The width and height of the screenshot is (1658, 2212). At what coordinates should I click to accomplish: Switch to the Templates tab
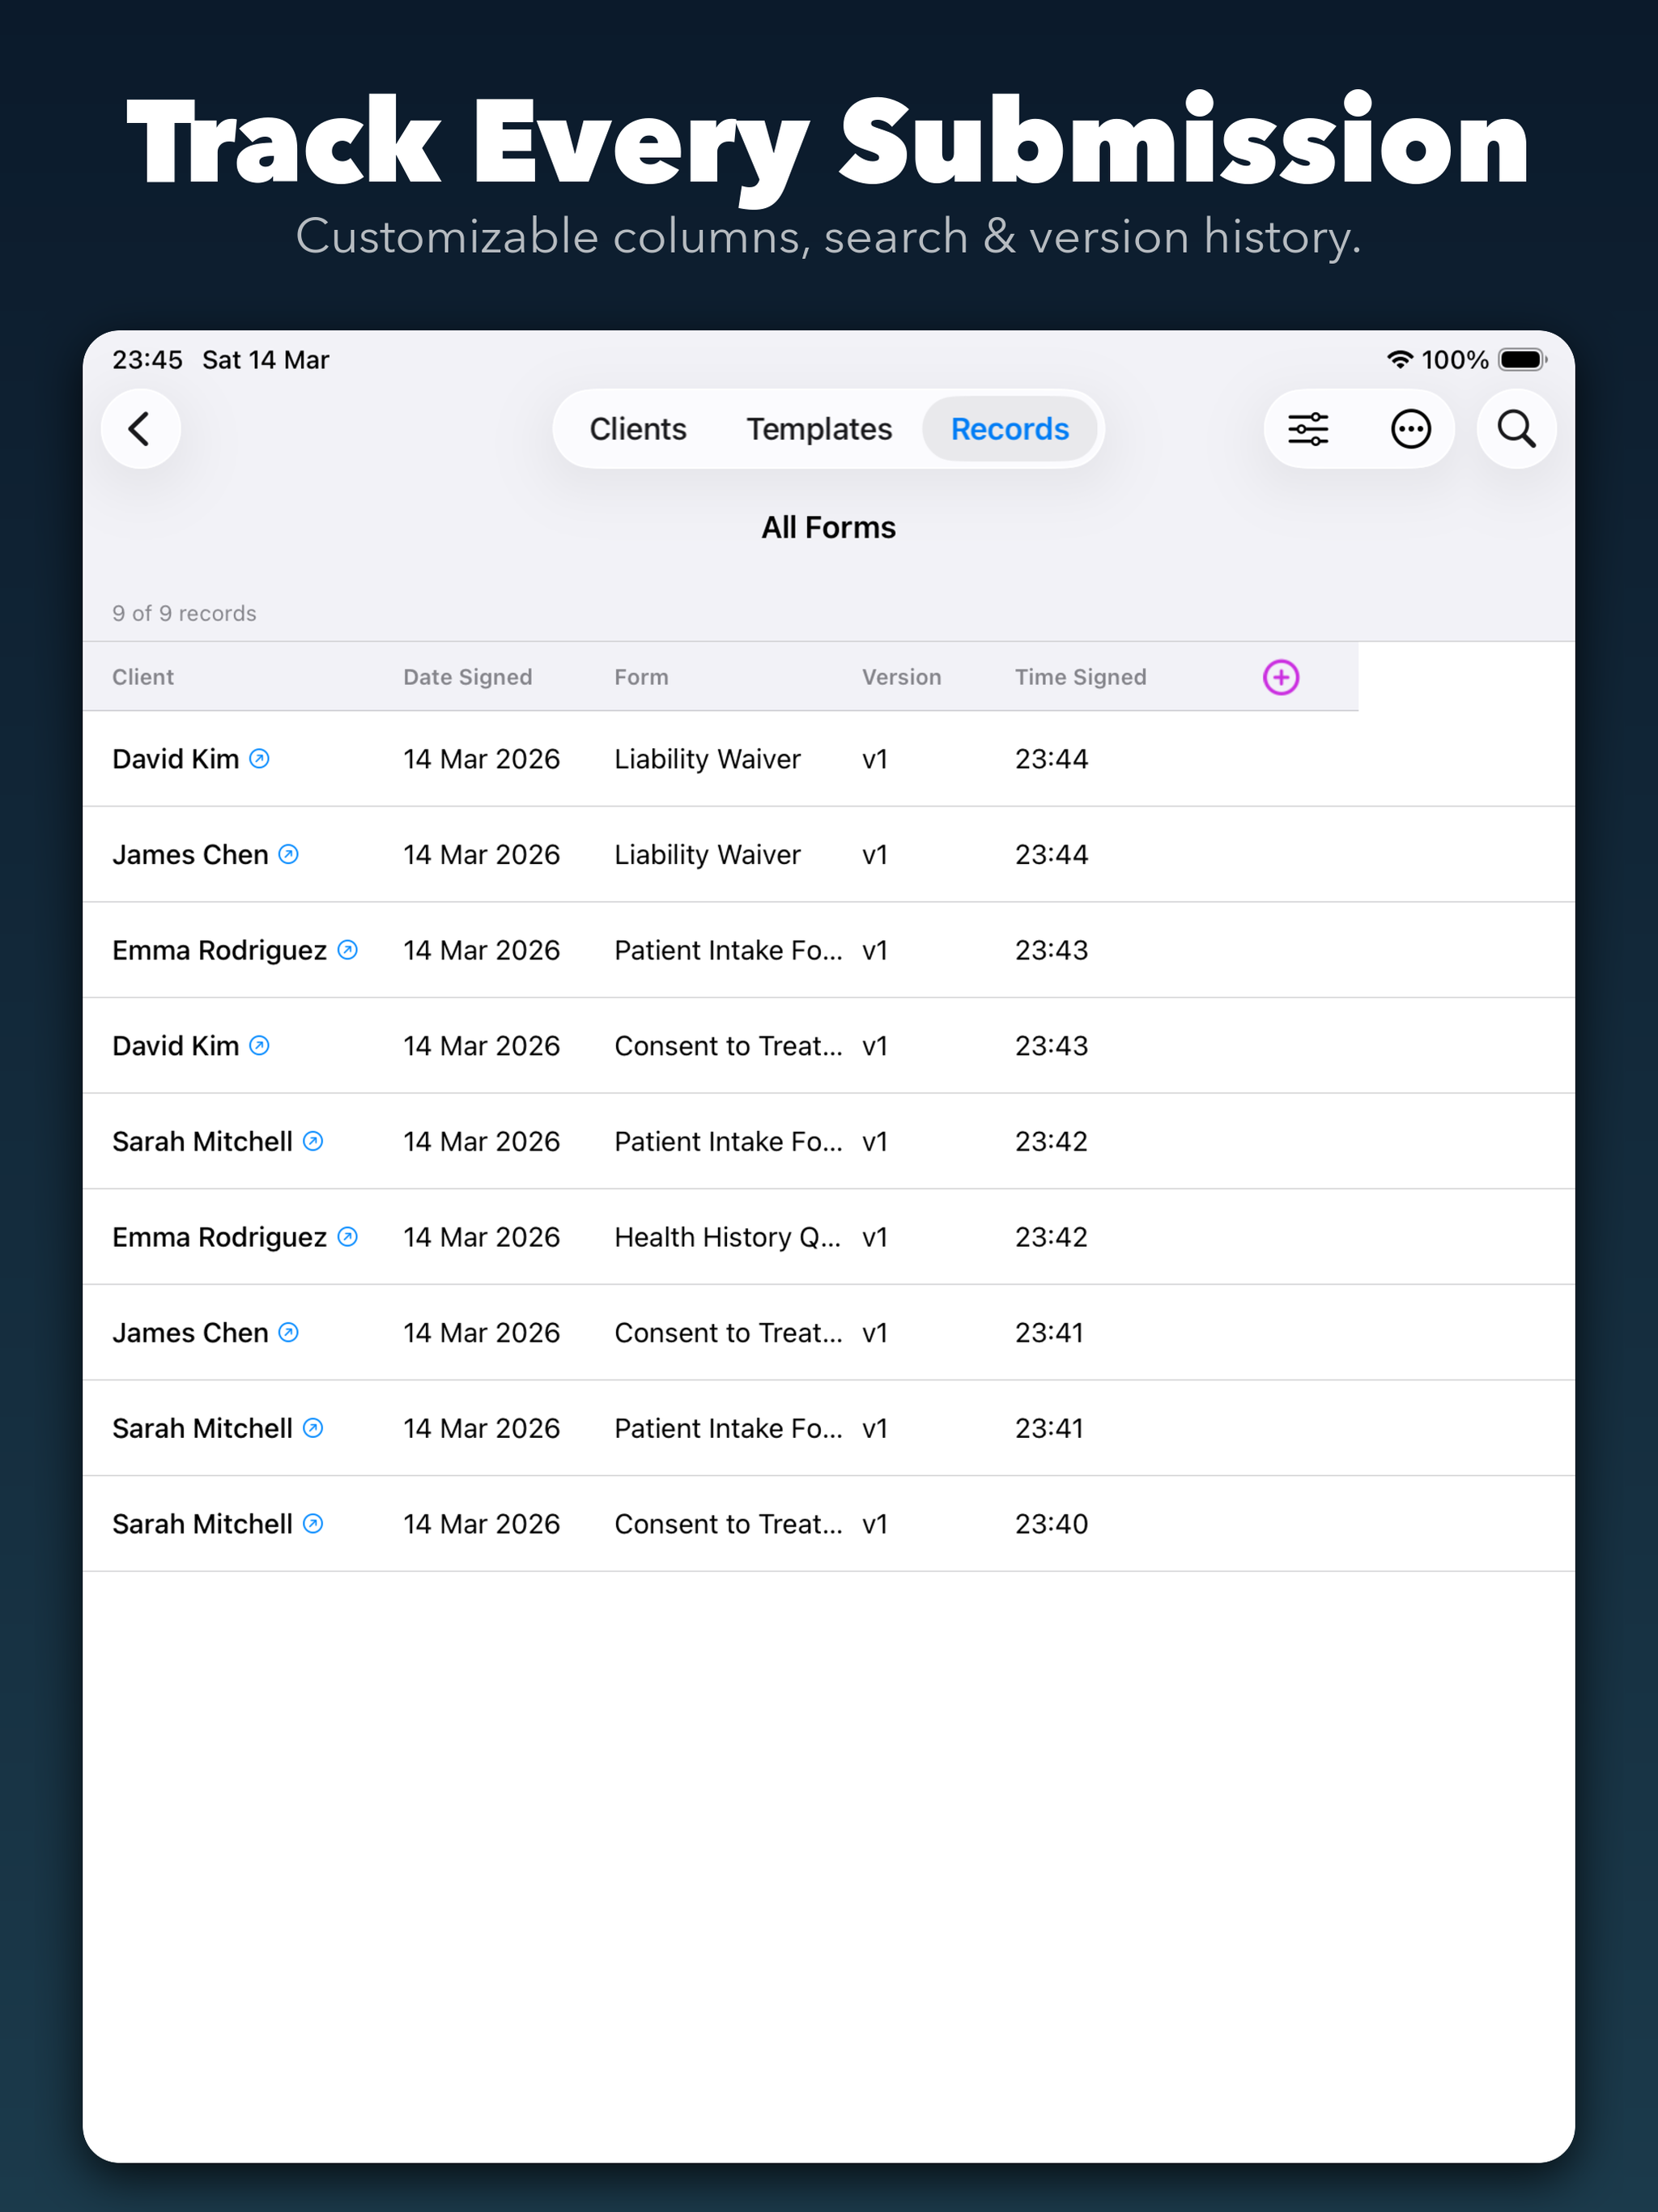[x=819, y=429]
